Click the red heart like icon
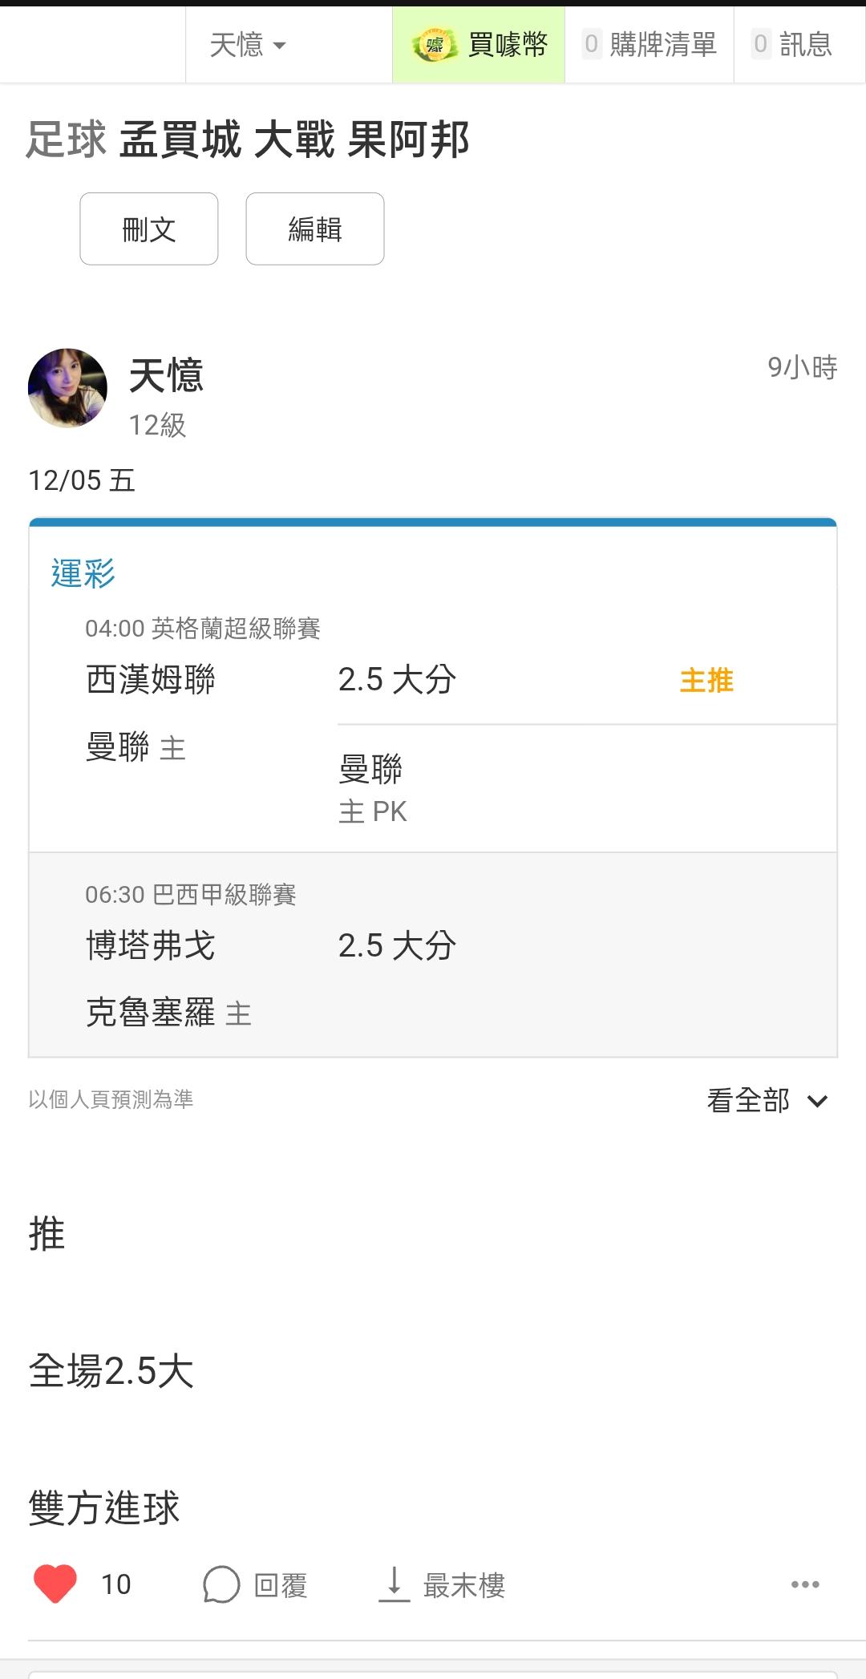866x1679 pixels. point(55,1584)
